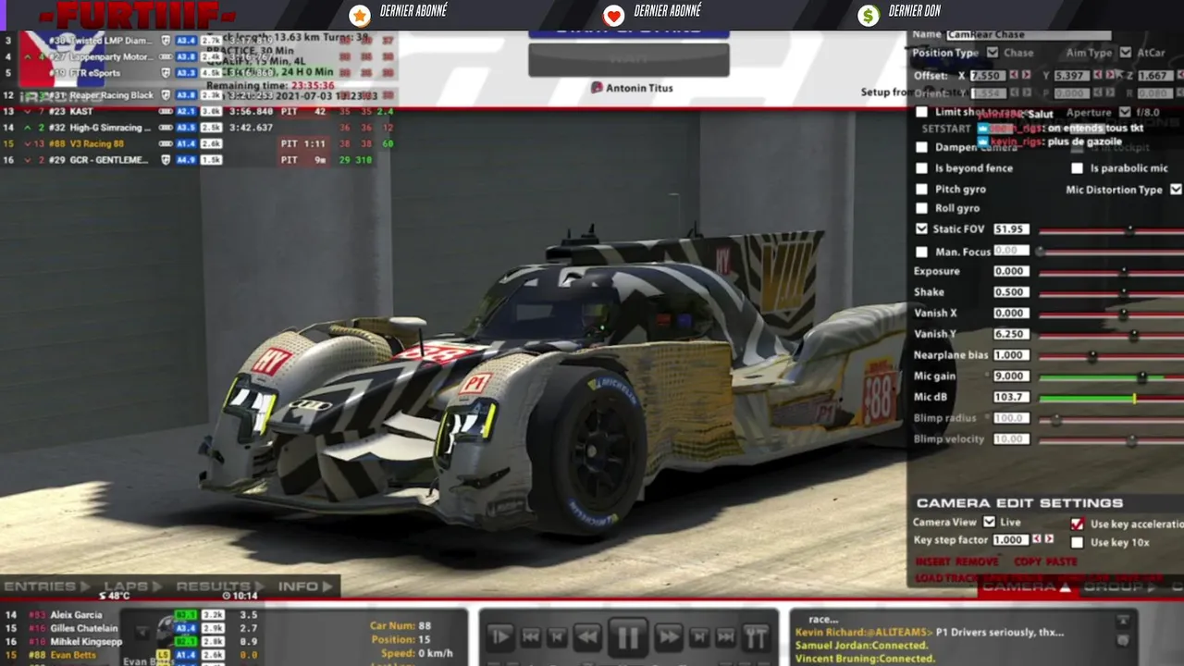Start slow-motion playback

coord(499,636)
